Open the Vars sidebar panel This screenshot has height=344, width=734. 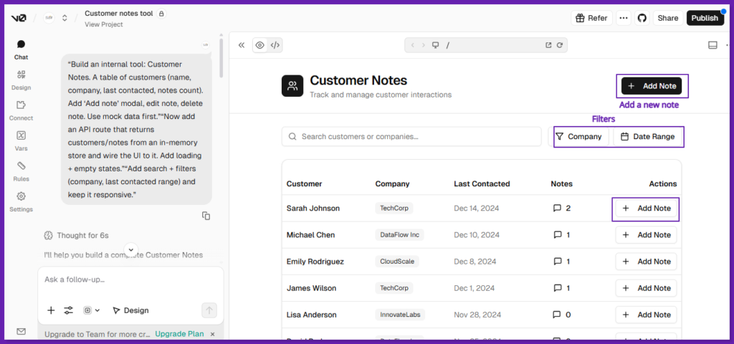(x=21, y=140)
